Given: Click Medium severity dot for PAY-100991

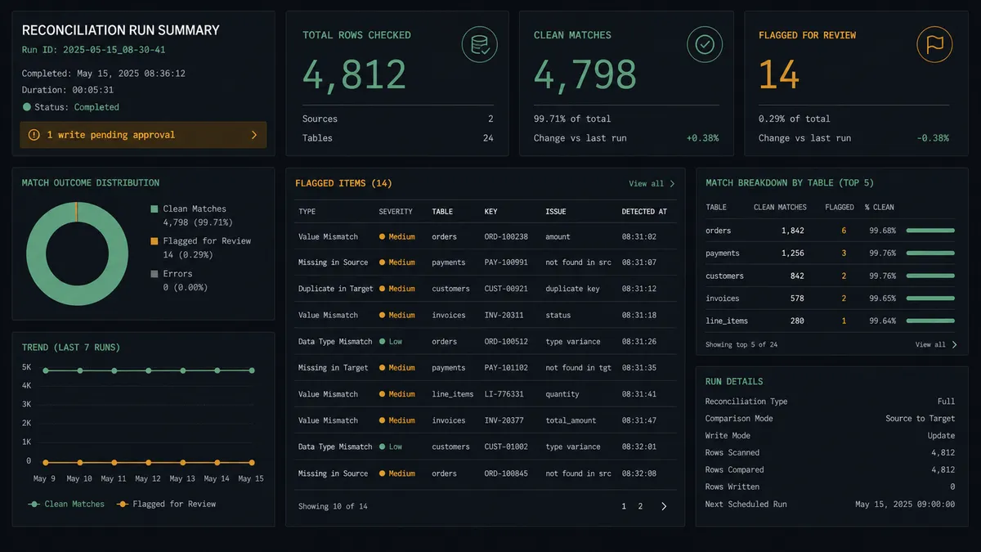Looking at the screenshot, I should 382,263.
